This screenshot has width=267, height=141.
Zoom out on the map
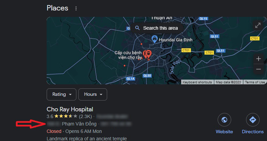tap(259, 69)
